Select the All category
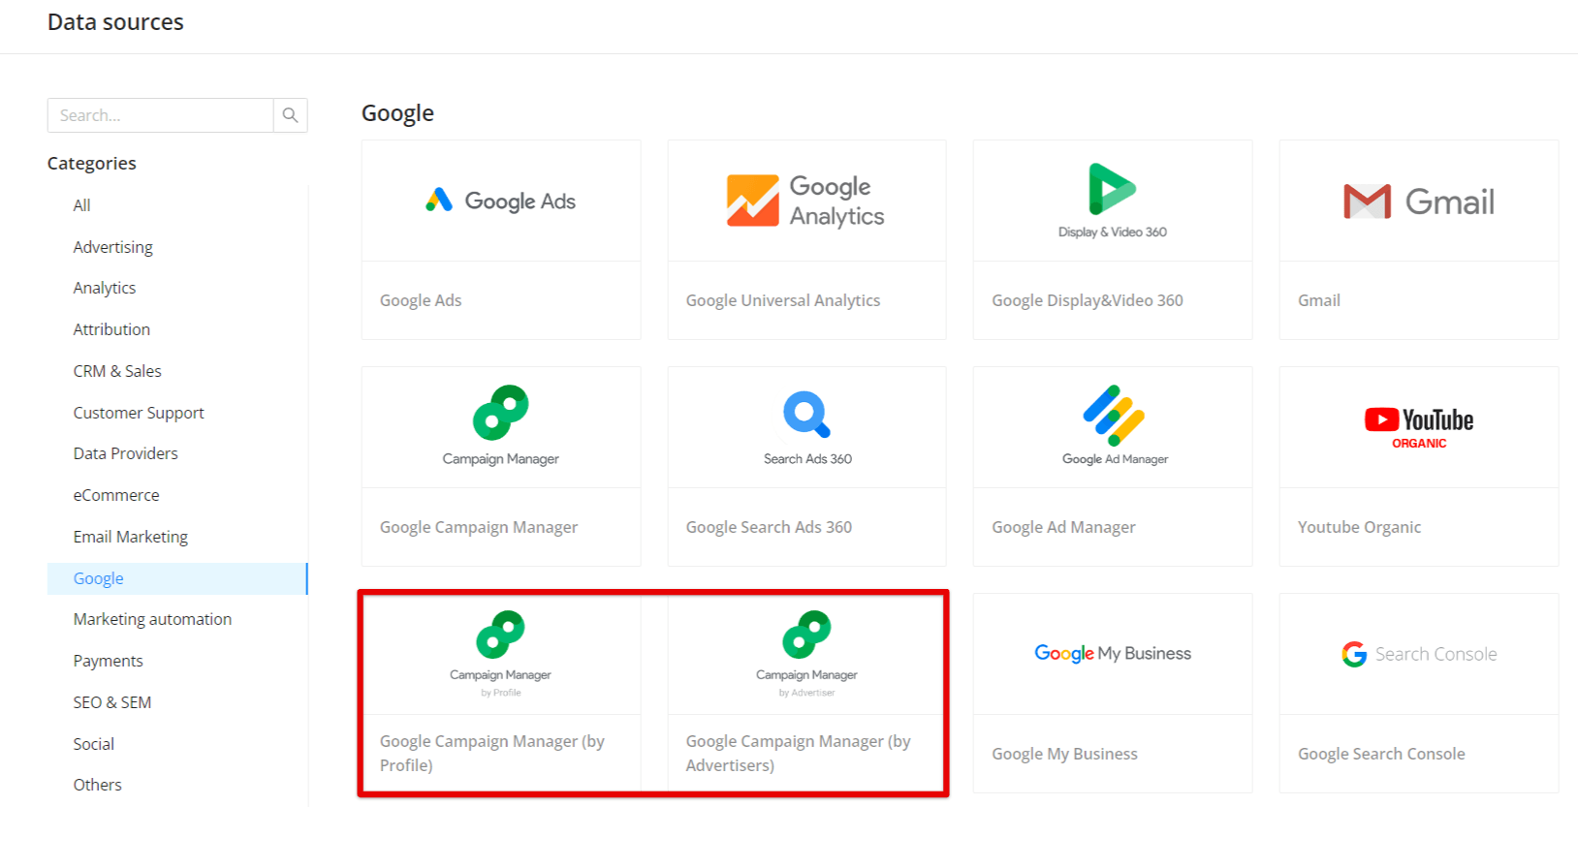This screenshot has width=1578, height=868. coord(81,205)
